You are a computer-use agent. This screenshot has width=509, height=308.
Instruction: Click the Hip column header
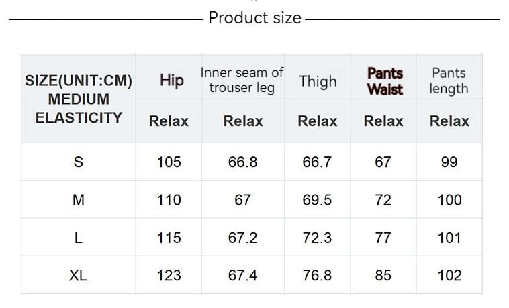click(x=172, y=81)
